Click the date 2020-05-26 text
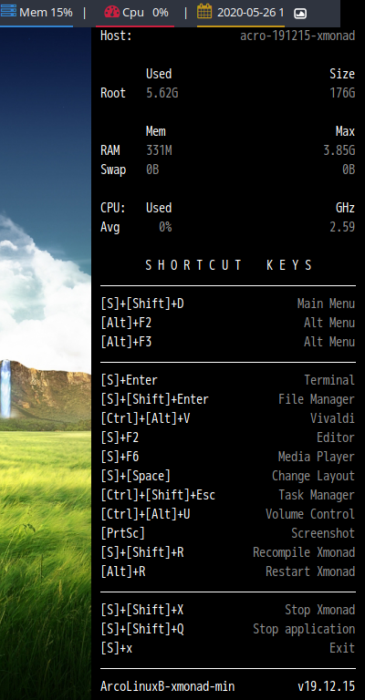365x700 pixels. pos(250,13)
